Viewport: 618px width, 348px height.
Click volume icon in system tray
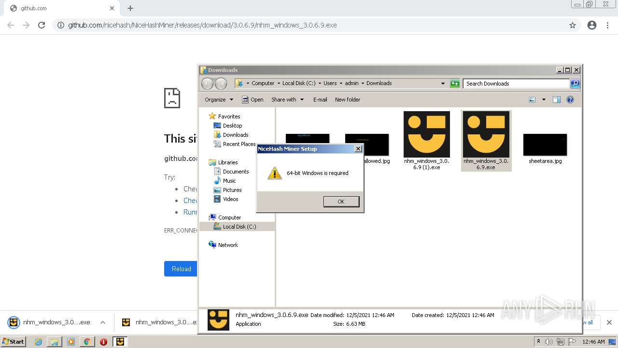point(549,342)
